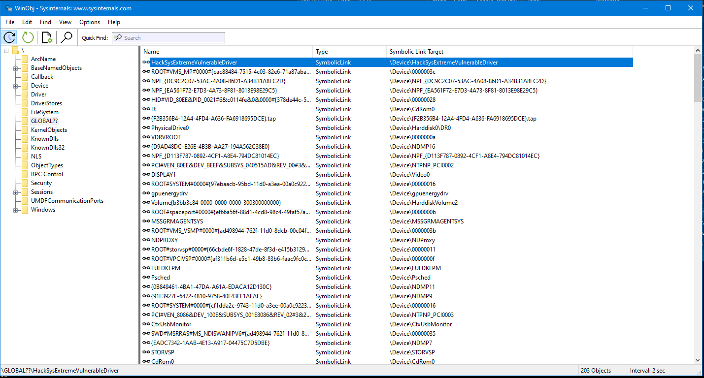Click the link icon beside the D: entry

click(146, 109)
